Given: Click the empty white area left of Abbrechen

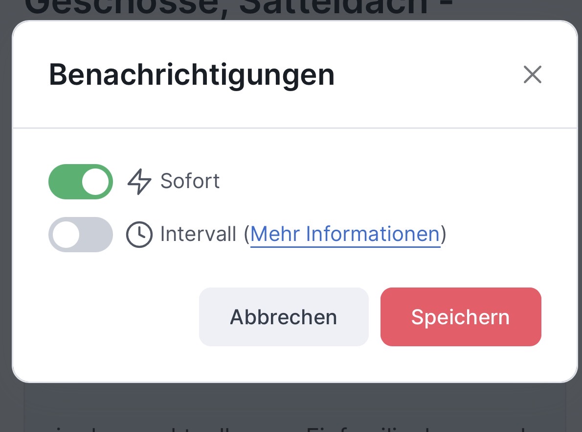Looking at the screenshot, I should point(112,317).
